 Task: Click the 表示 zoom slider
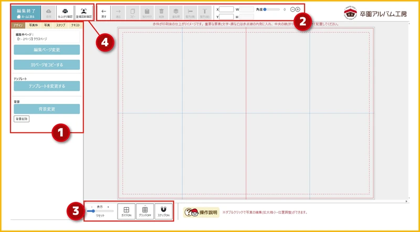(x=100, y=211)
